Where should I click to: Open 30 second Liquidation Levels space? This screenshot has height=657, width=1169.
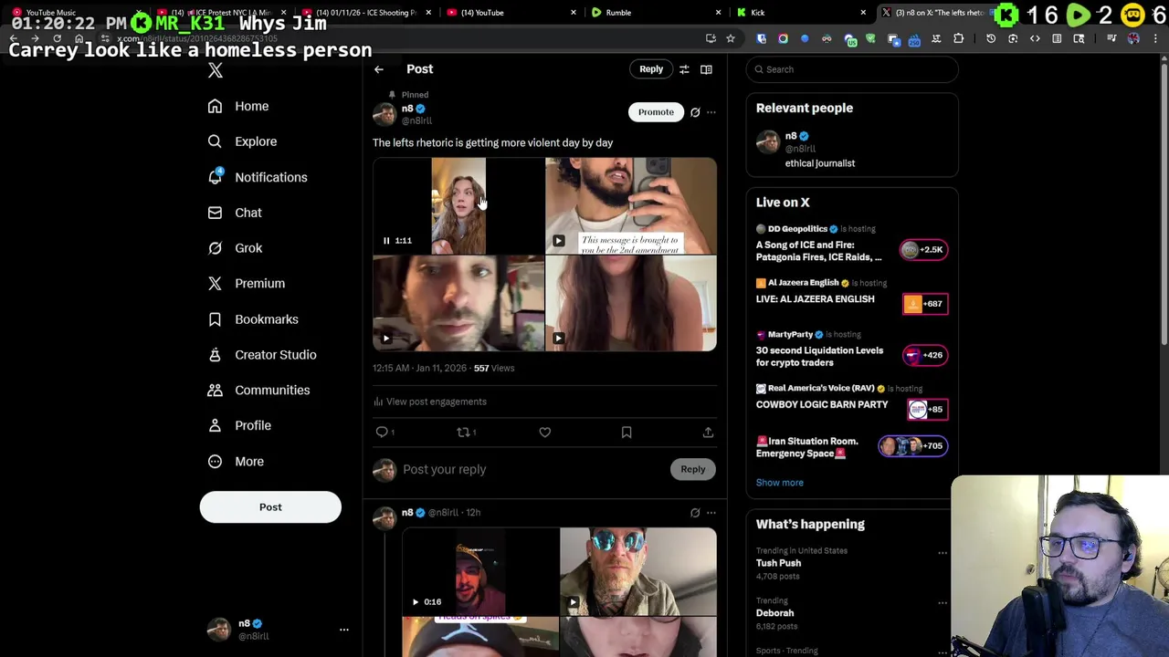click(852, 350)
